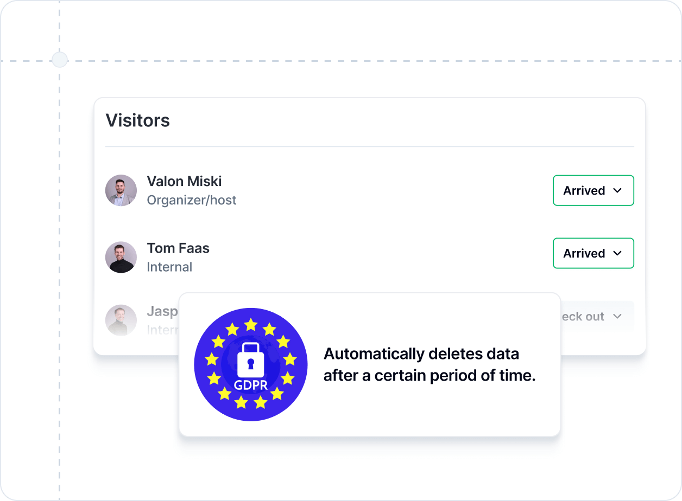Image resolution: width=682 pixels, height=501 pixels.
Task: Open the Tom Faas visitor name
Action: (x=178, y=248)
